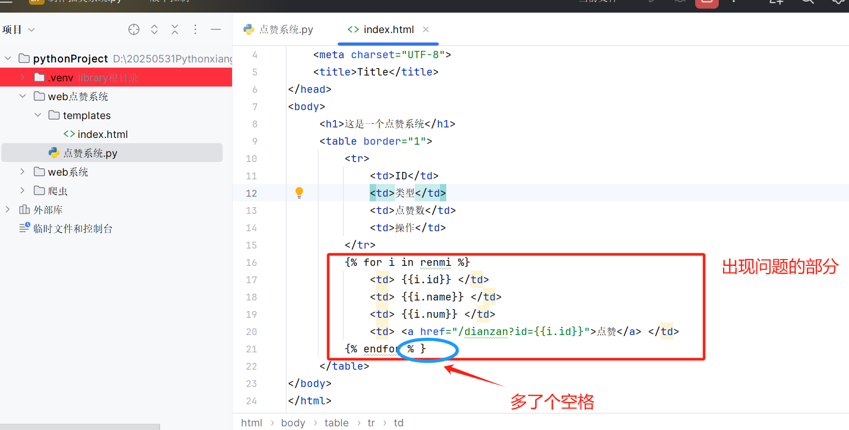This screenshot has width=849, height=430.
Task: Expand the 外部库 node chevron
Action: point(8,209)
